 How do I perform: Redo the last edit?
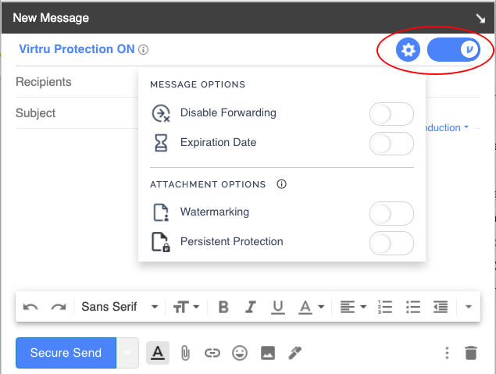click(59, 307)
